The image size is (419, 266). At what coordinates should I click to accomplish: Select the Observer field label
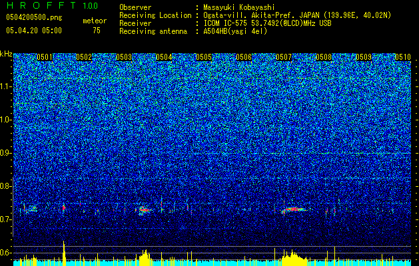[135, 7]
